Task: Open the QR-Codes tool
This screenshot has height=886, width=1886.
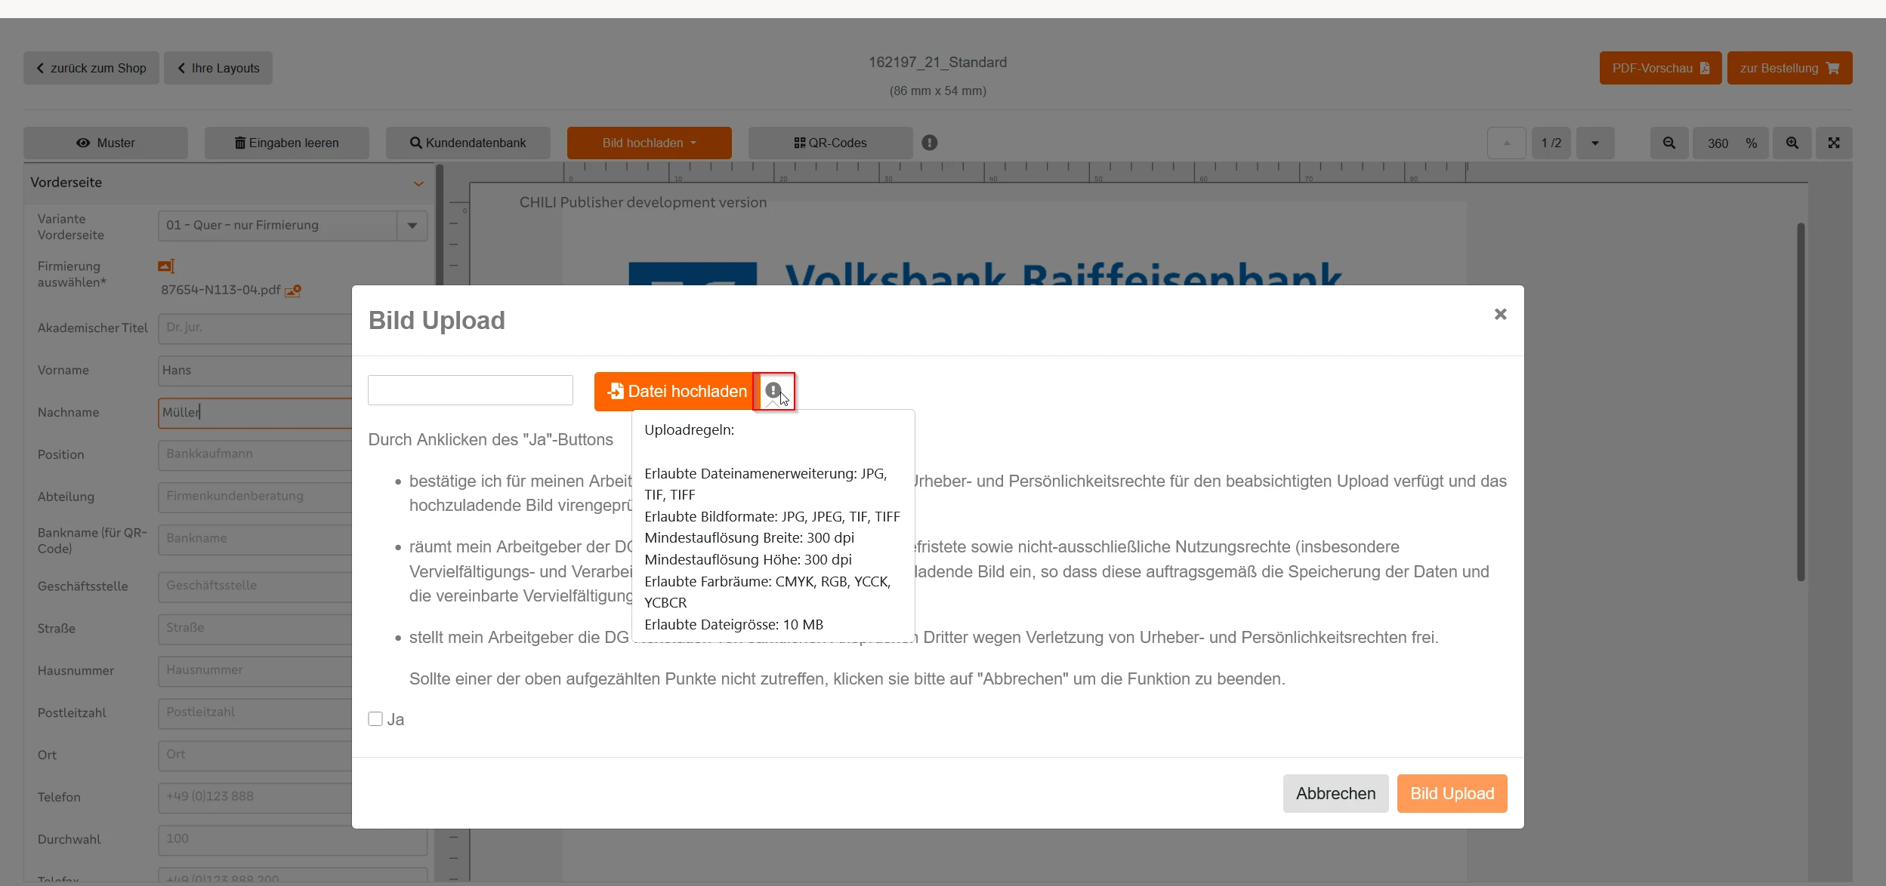Action: [x=830, y=143]
